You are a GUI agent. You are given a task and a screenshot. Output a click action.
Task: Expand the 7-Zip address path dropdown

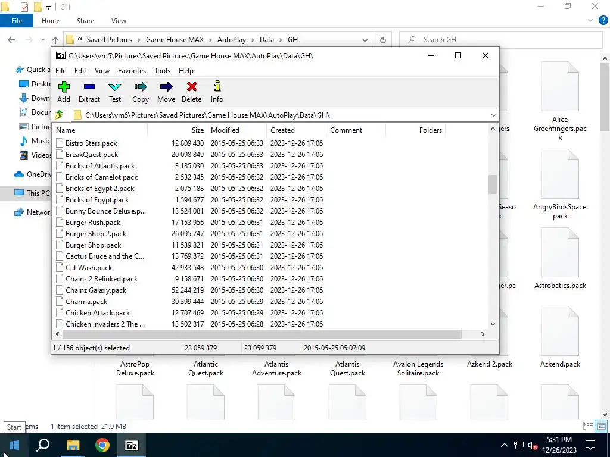click(493, 115)
